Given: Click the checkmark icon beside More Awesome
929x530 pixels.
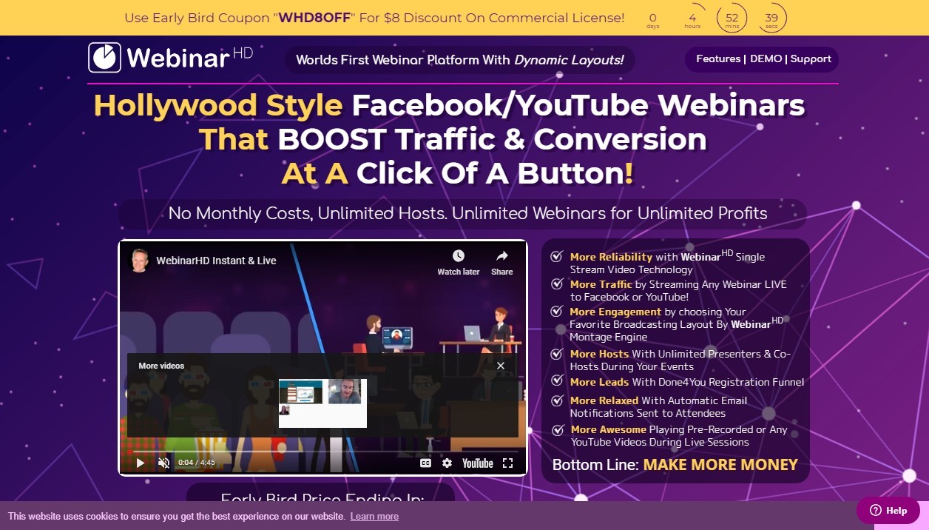Looking at the screenshot, I should pyautogui.click(x=557, y=429).
